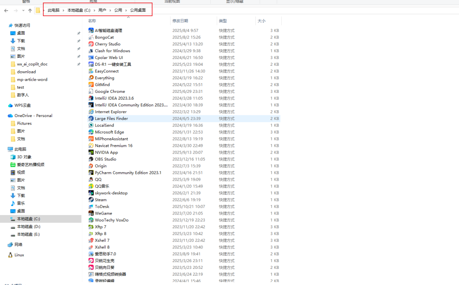Select the Steam shortcut icon
459x285 pixels.
pos(91,200)
